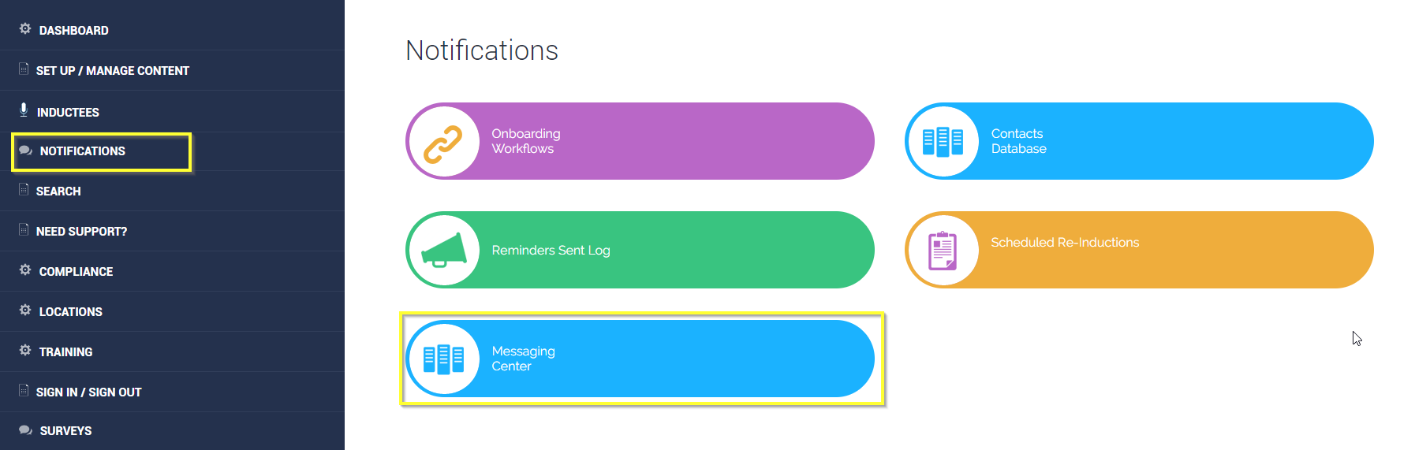1415x450 pixels.
Task: Go to Locations in the sidebar
Action: click(70, 312)
